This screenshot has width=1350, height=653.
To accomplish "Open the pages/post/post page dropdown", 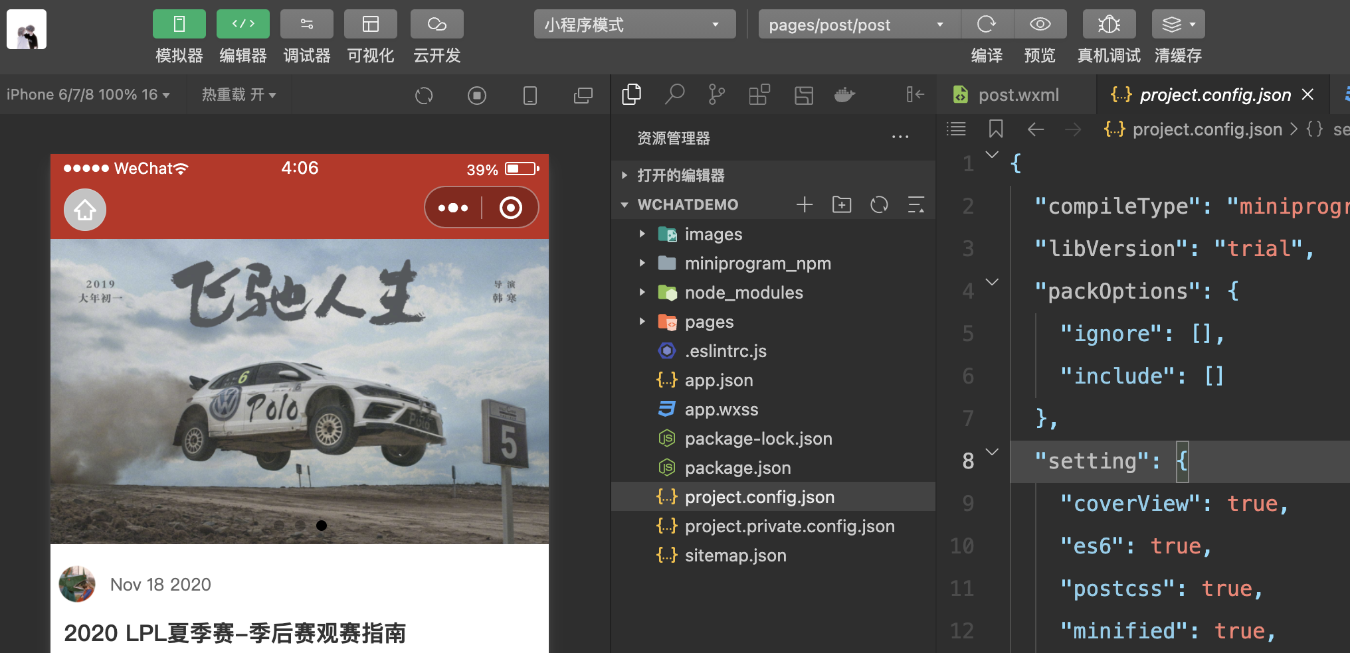I will tap(859, 25).
